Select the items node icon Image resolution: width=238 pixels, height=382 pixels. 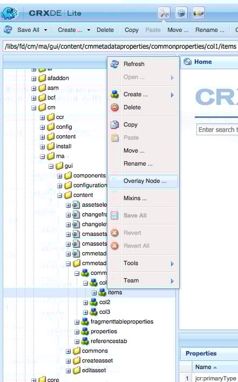pos(103,292)
